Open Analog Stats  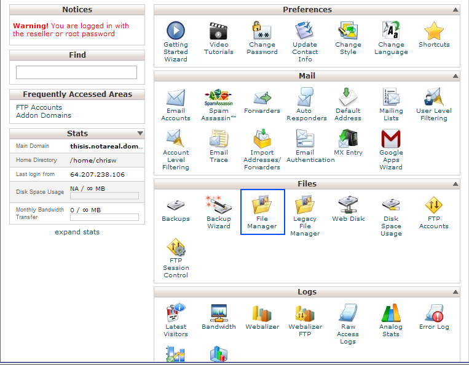[391, 321]
